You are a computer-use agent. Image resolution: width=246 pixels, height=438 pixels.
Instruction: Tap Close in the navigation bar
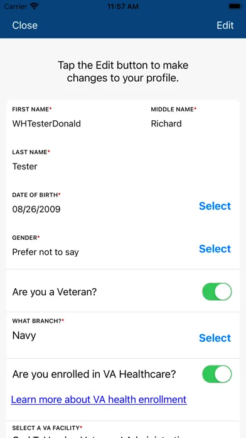point(25,25)
